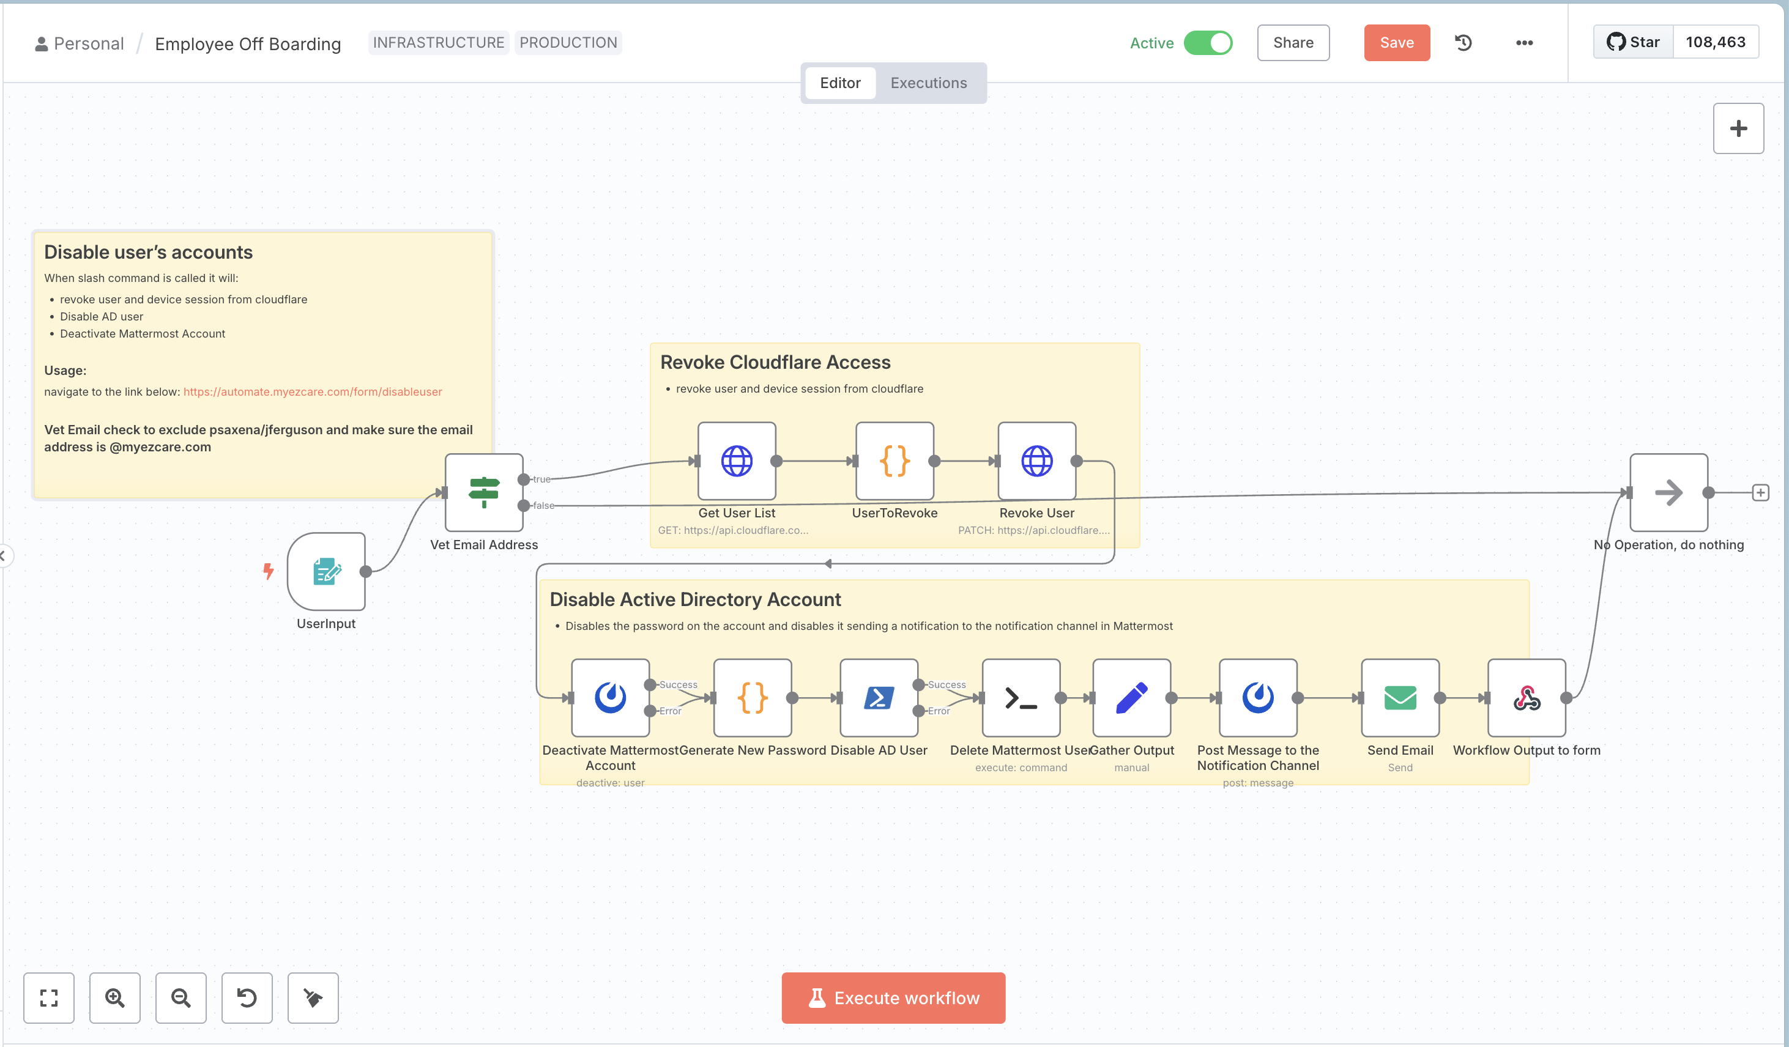Open the more options three-dot menu
1789x1047 pixels.
point(1523,43)
